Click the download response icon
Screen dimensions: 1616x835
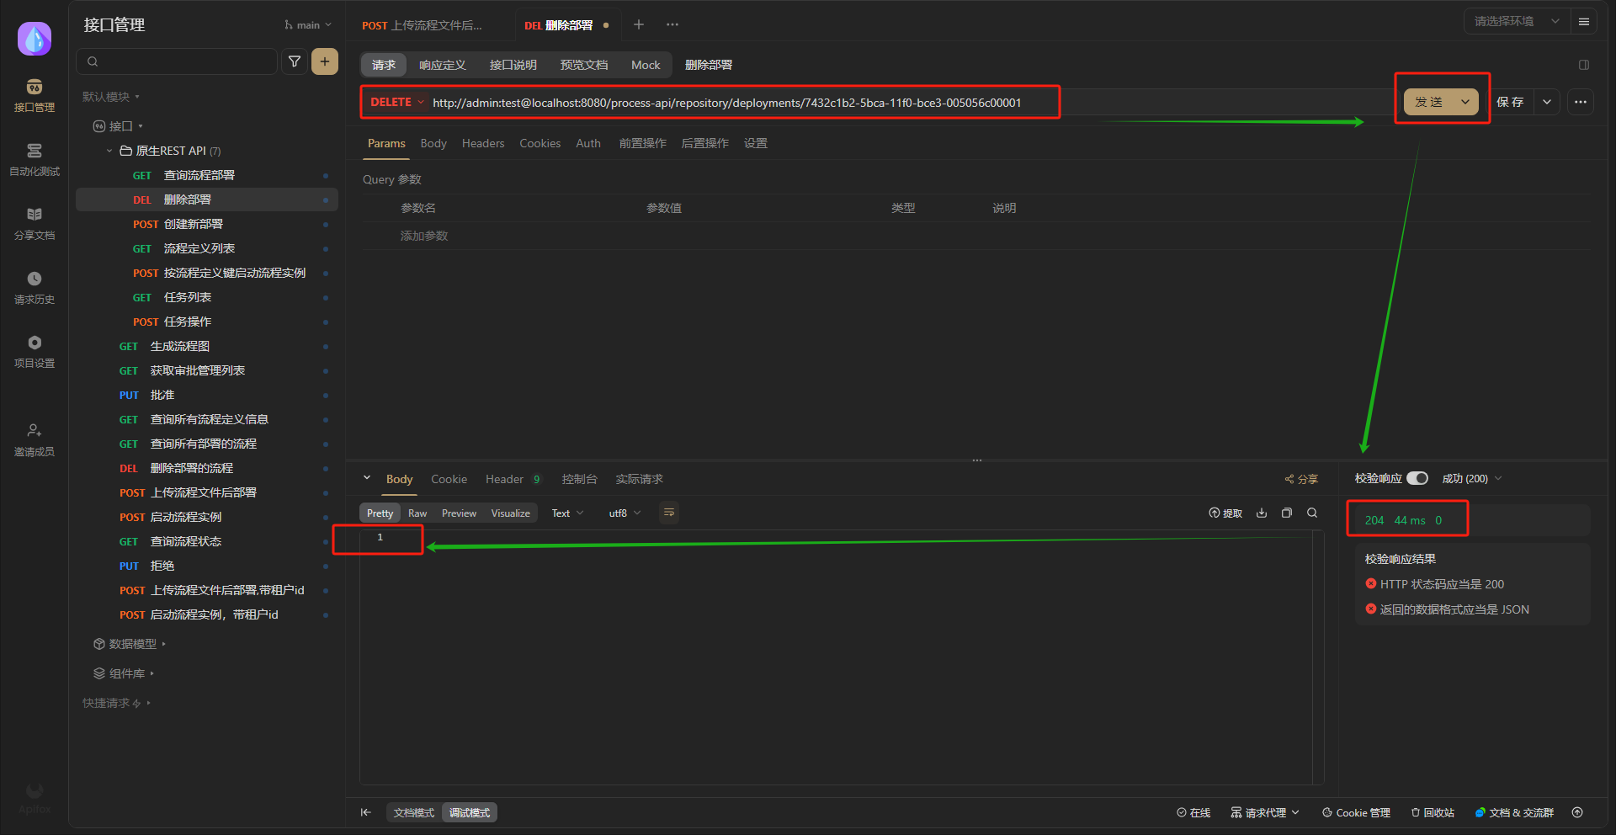(x=1262, y=513)
